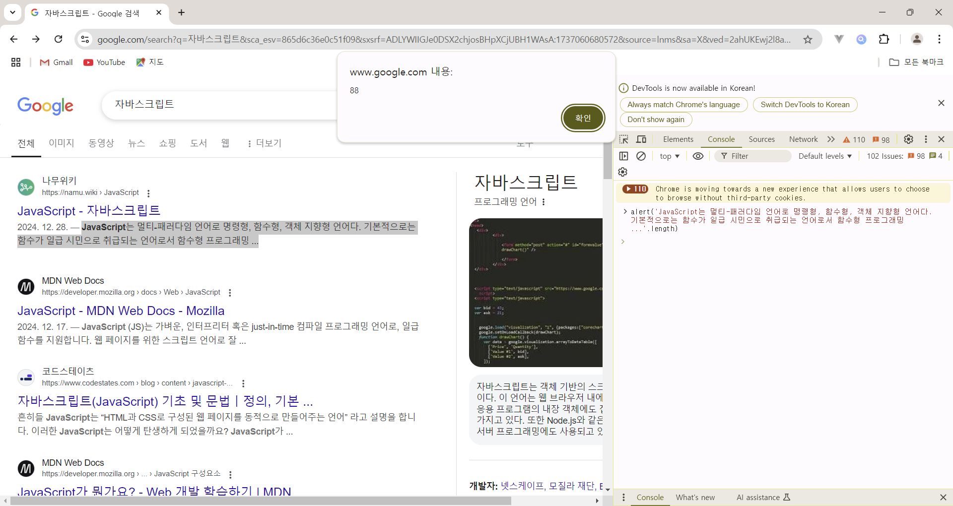Switch to the Sources panel

762,139
